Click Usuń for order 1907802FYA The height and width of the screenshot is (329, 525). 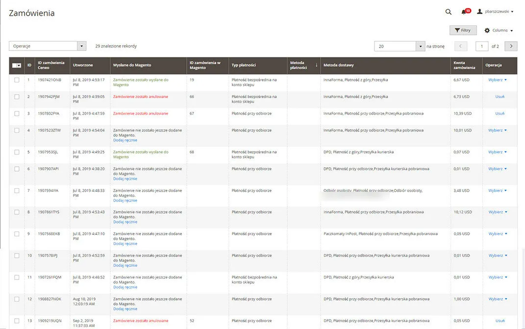pyautogui.click(x=500, y=114)
